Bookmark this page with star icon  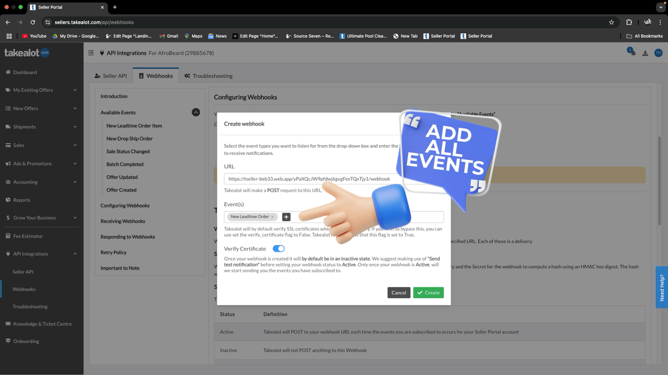click(x=611, y=22)
